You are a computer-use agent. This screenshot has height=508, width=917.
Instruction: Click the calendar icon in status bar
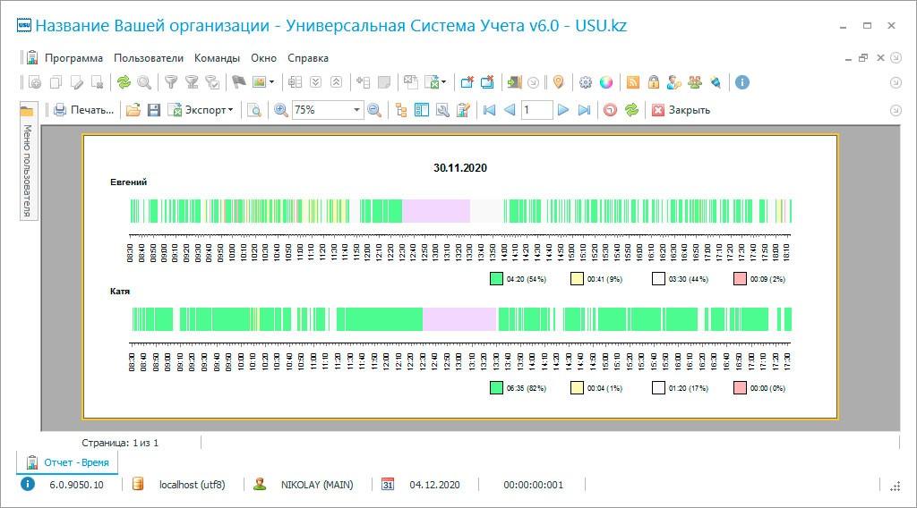tap(387, 484)
